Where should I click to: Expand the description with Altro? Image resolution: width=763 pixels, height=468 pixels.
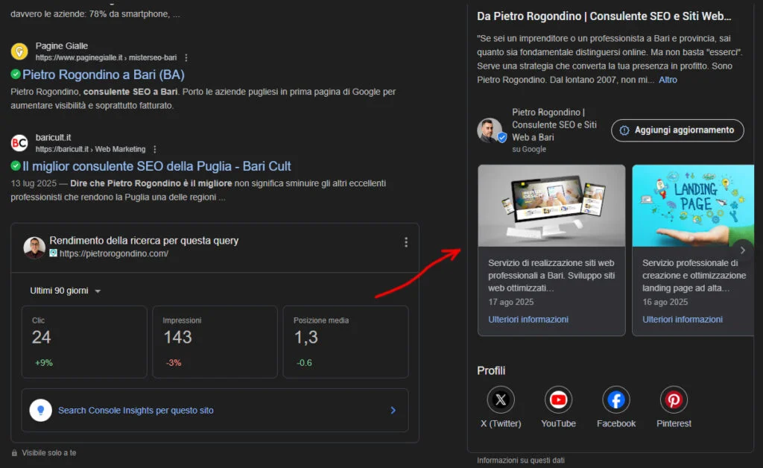coord(668,79)
